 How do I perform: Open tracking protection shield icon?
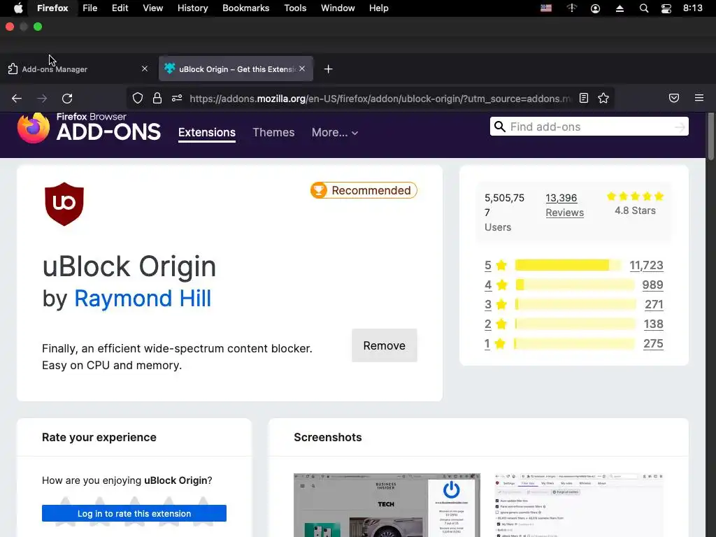tap(138, 98)
